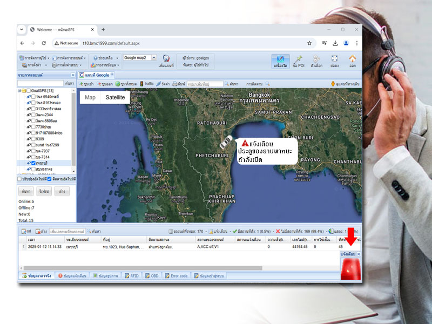Check the GoalGPS [13] group checkbox
432x324 pixels.
pyautogui.click(x=29, y=91)
